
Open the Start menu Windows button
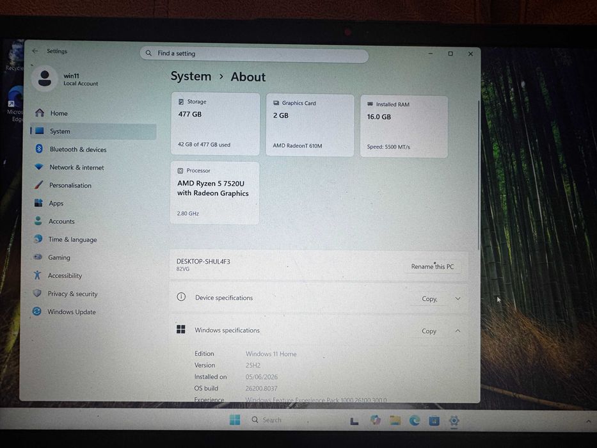click(235, 419)
